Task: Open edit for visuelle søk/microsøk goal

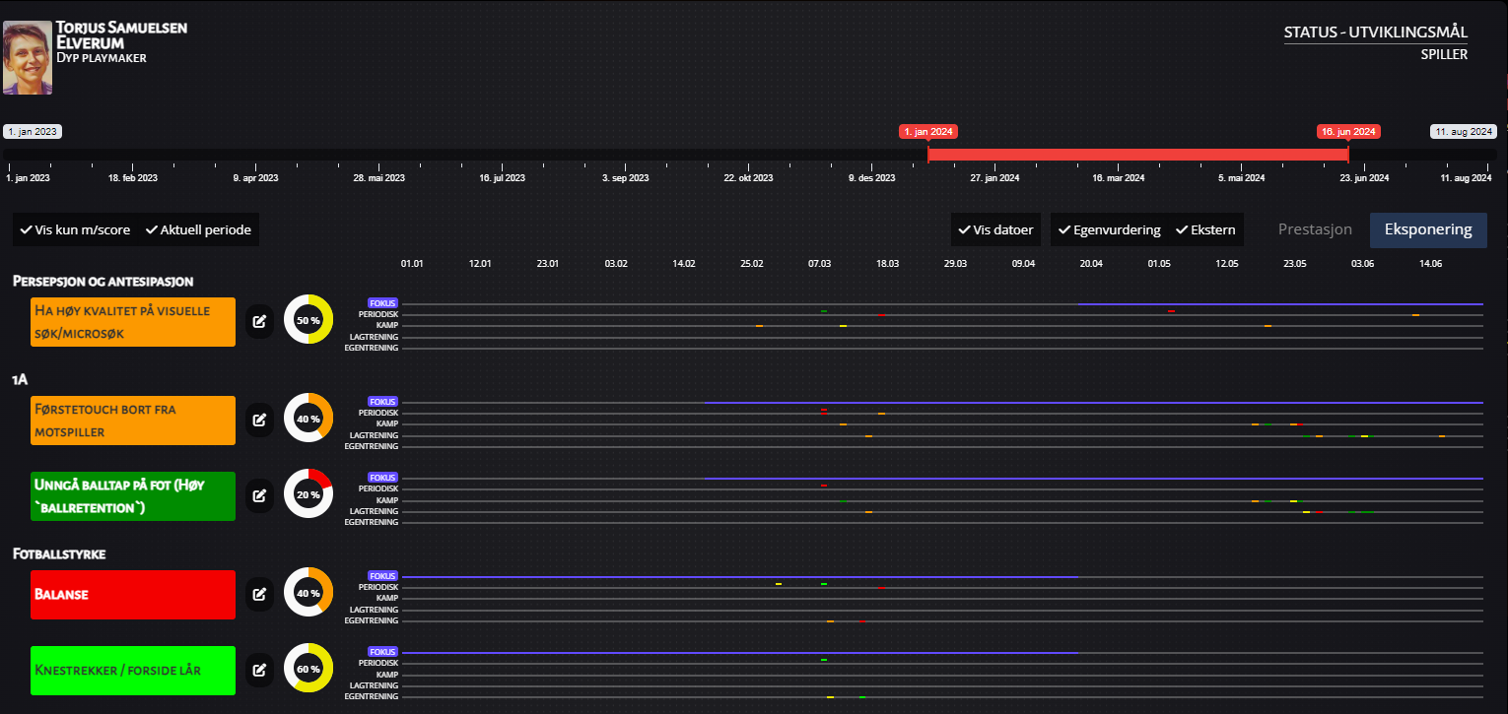Action: 259,321
